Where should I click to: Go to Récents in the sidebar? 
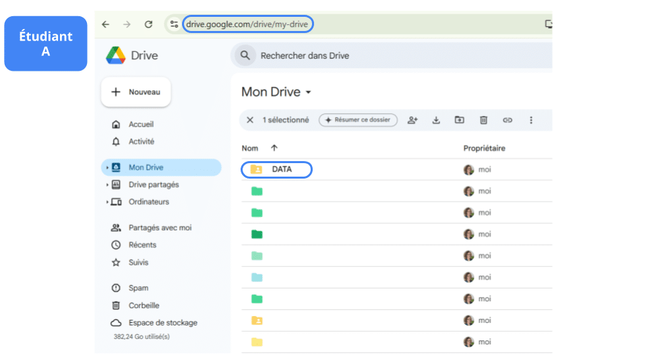[142, 245]
